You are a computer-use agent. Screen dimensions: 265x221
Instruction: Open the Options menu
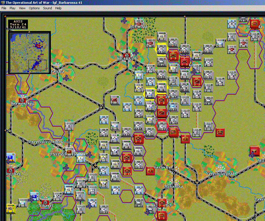(x=34, y=8)
